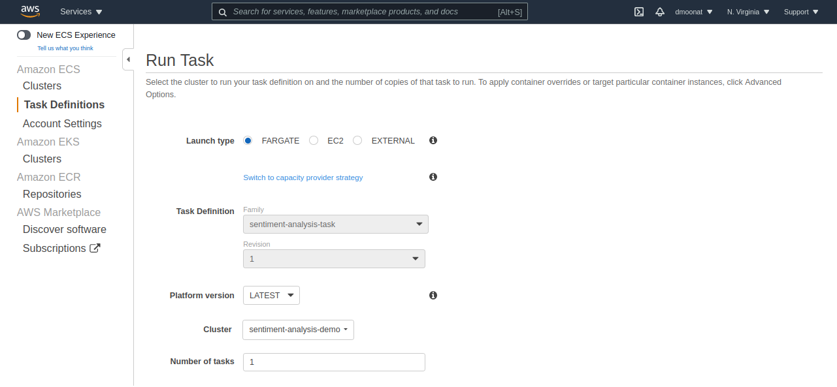This screenshot has height=387, width=837.
Task: Show info icon for Platform version
Action: point(433,296)
